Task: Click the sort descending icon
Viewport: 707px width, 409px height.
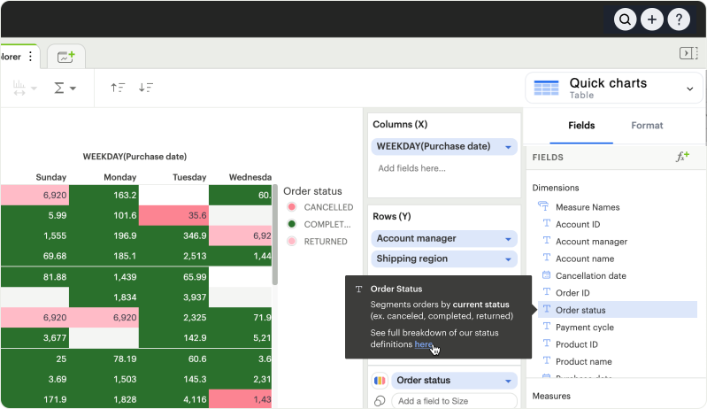Action: [146, 88]
